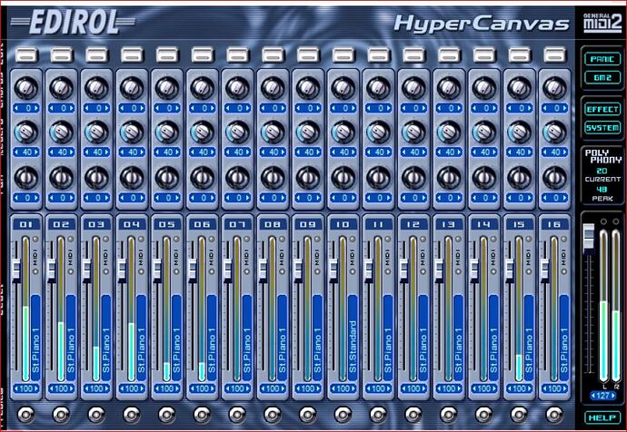Viewport: 627px width, 432px height.
Task: Click the Reverb knob on channel 11
Action: pyautogui.click(x=378, y=133)
